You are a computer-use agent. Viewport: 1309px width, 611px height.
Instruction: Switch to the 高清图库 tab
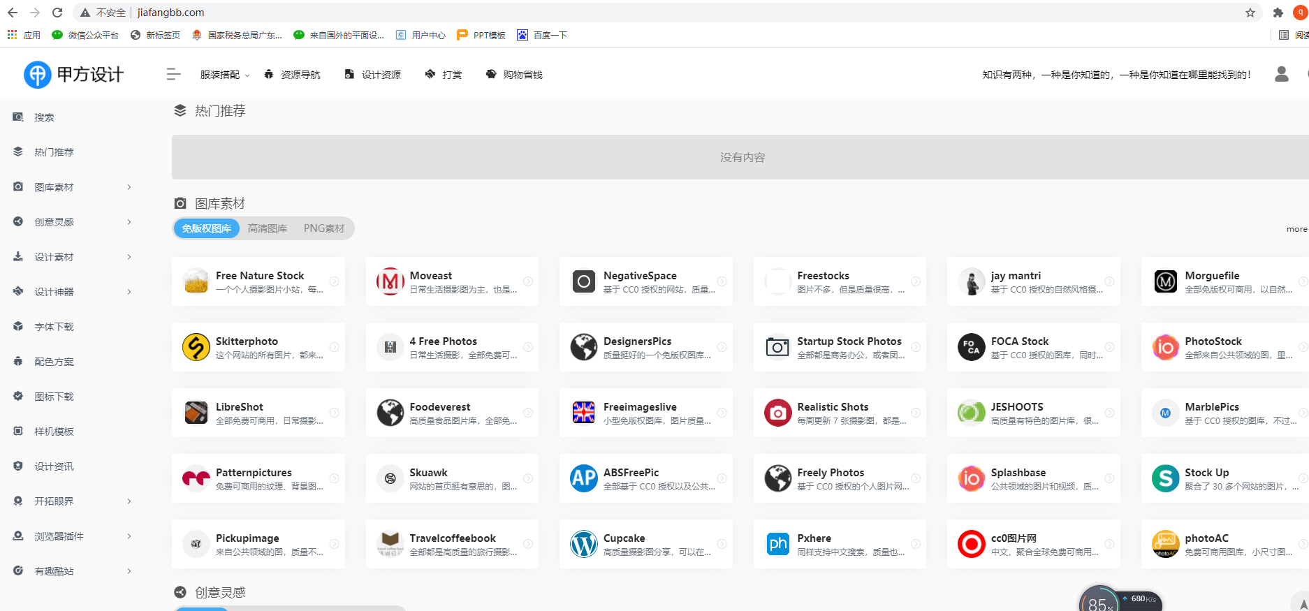[x=268, y=228]
